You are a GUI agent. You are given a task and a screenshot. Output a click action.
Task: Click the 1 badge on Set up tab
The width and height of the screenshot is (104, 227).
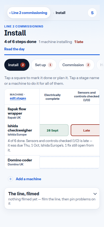pos(50,65)
